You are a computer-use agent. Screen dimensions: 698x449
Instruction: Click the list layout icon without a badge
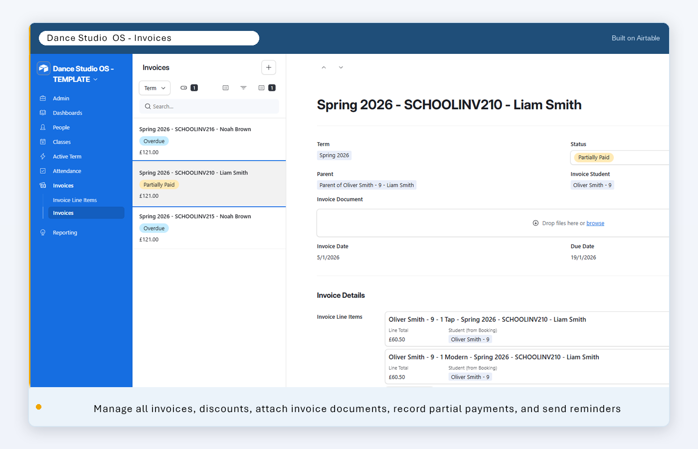point(225,88)
